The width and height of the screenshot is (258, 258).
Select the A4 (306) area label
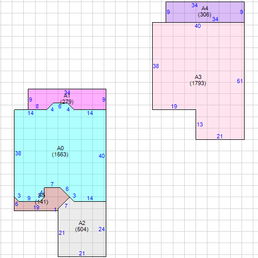click(205, 11)
